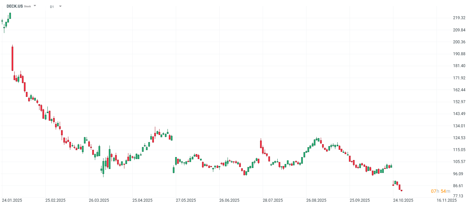Click the 24.01.2025 date label
This screenshot has height=206, width=473.
click(12, 200)
